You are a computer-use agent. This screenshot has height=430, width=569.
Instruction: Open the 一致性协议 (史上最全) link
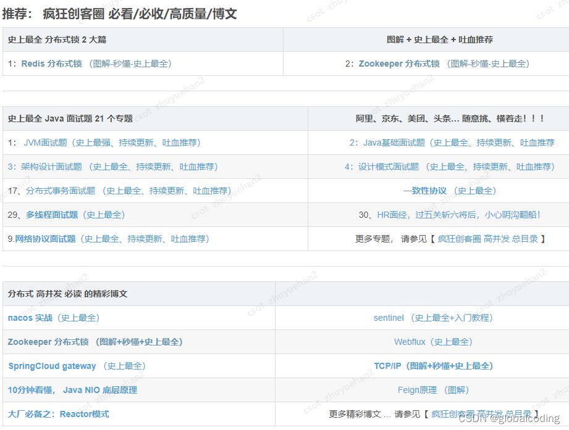coord(450,191)
